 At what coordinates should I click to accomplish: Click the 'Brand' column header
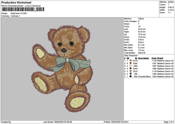pyautogui.click(x=160, y=58)
